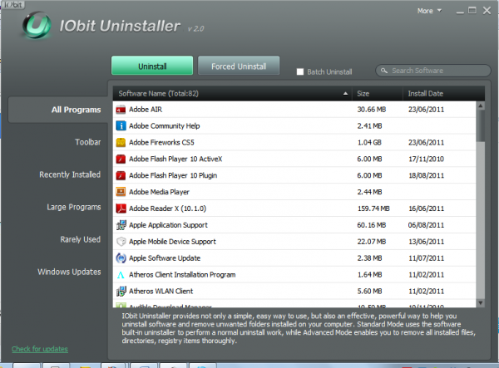
Task: Click the 11/07/2011 install date
Action: (x=426, y=258)
